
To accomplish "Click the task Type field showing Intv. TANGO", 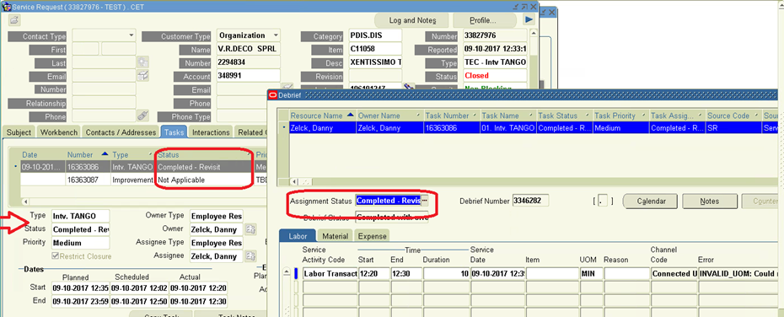I will [x=80, y=216].
